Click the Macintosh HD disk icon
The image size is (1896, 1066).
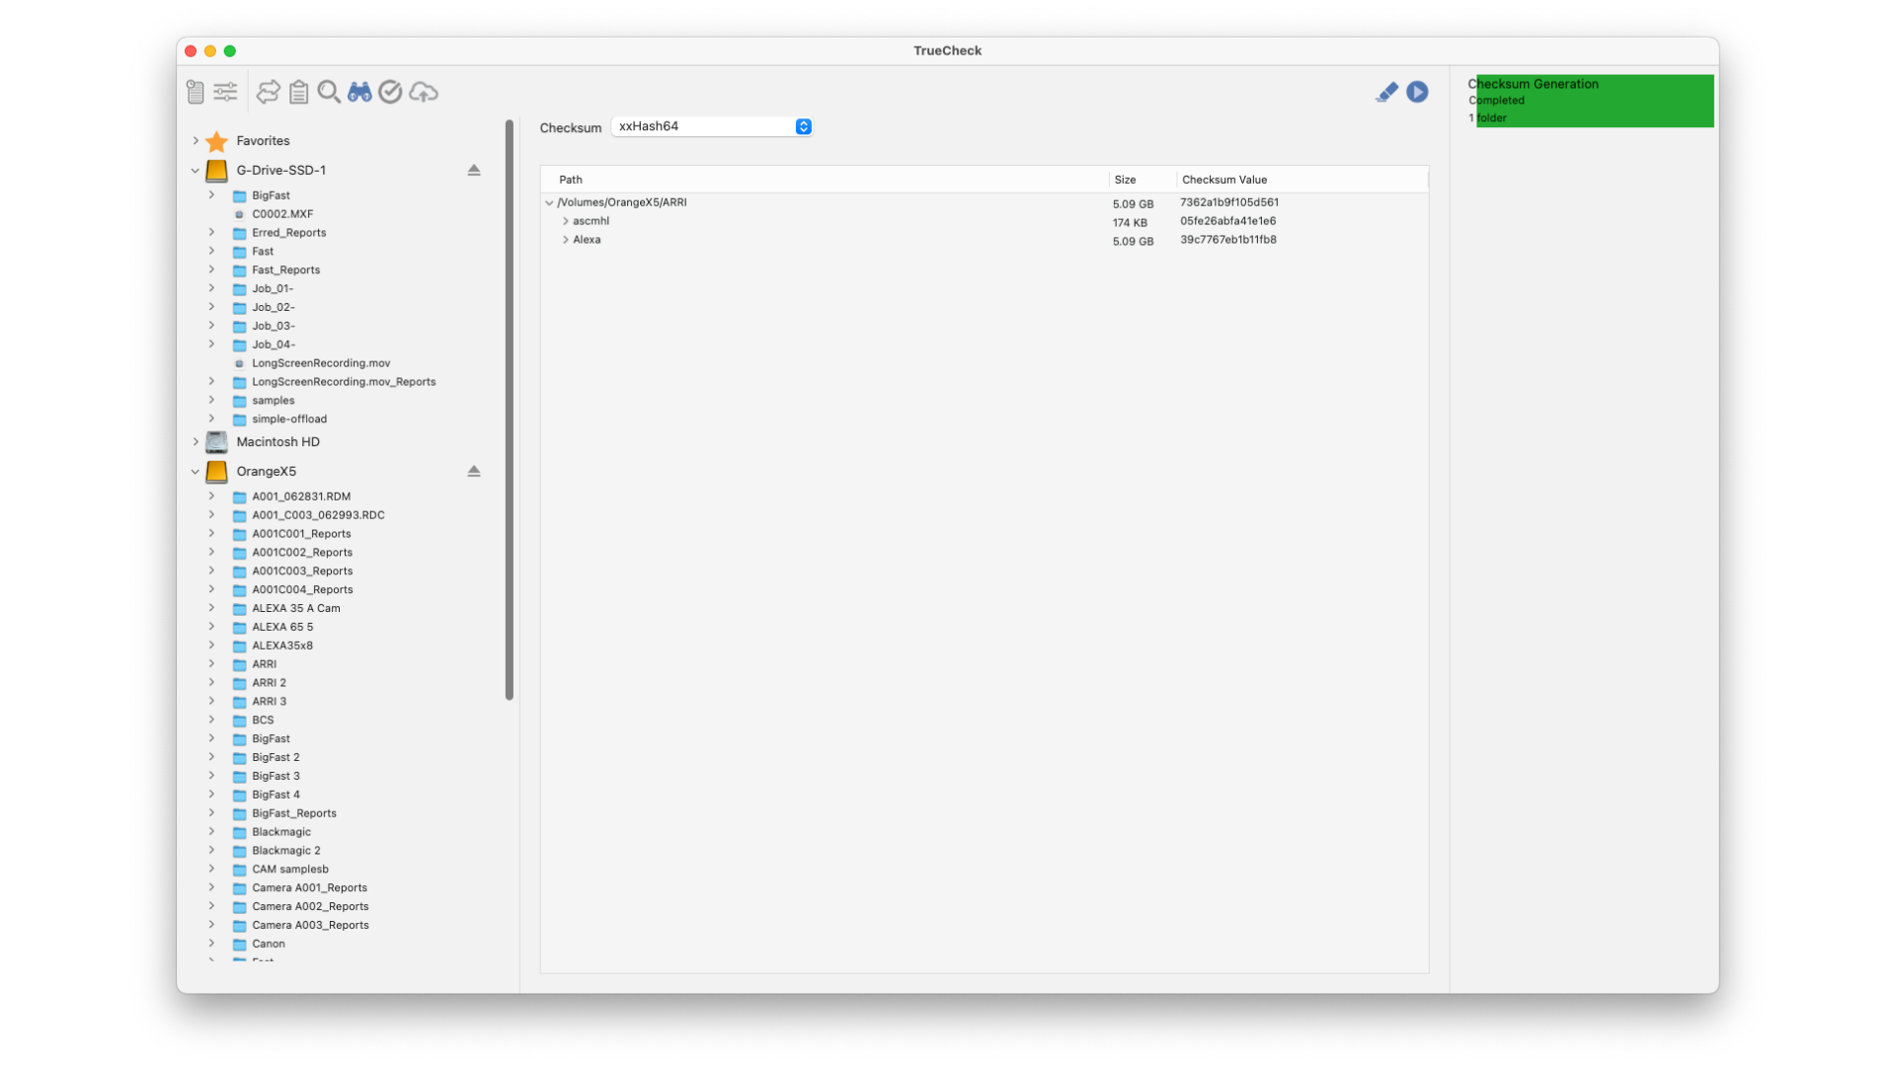coord(216,442)
